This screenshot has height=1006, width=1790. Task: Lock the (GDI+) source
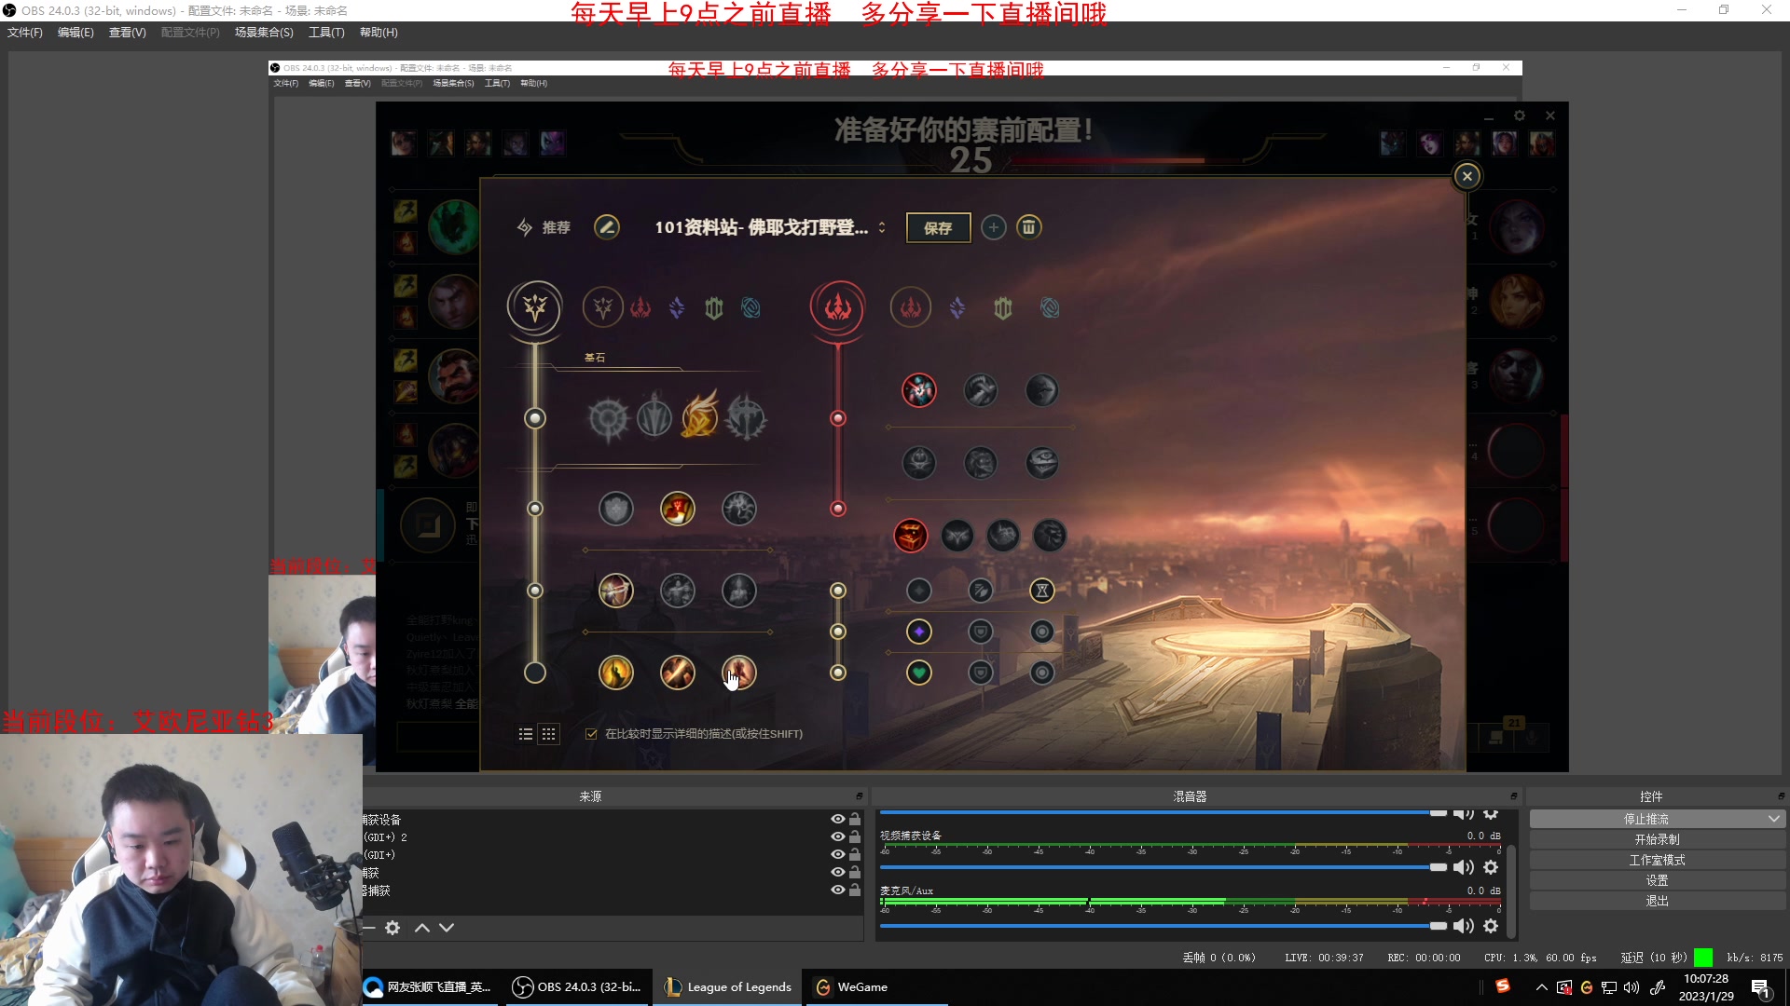(855, 854)
